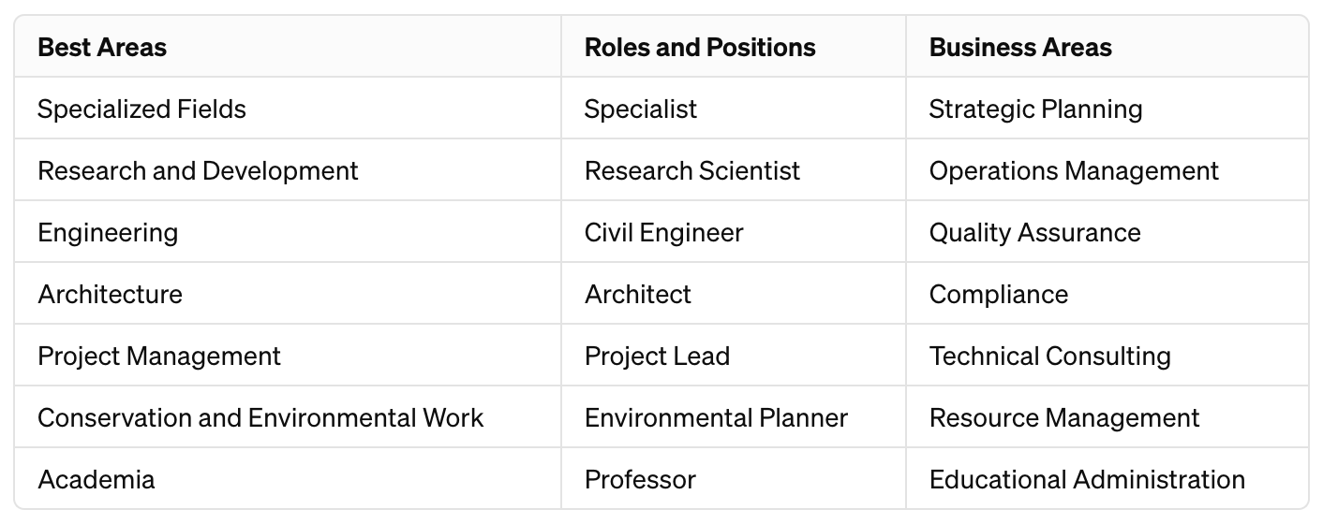Screen dimensions: 1323x524
Task: Click the Best Areas column header
Action: pyautogui.click(x=102, y=48)
